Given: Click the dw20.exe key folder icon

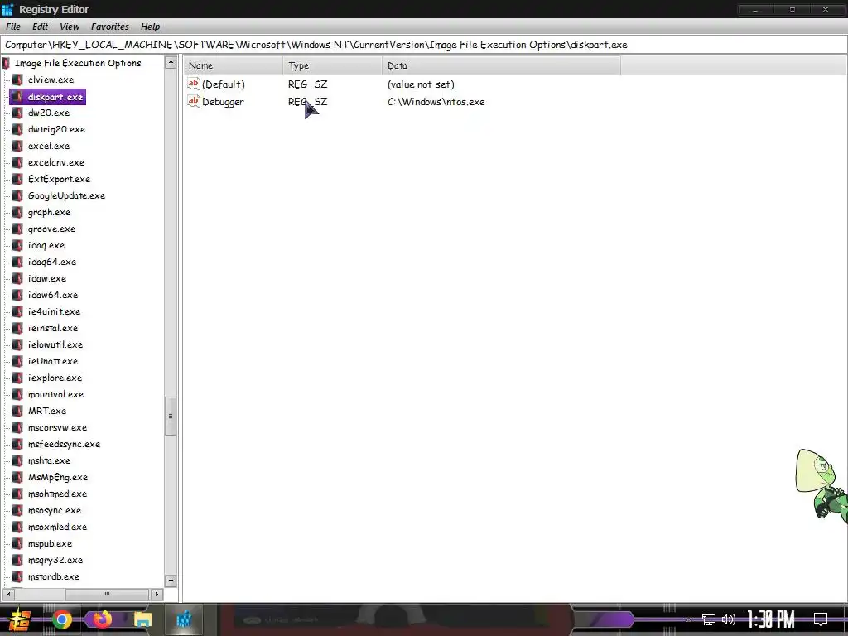Looking at the screenshot, I should click(x=17, y=113).
